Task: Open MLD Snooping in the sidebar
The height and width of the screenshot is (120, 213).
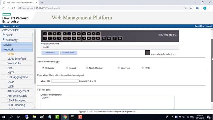Action: (x=16, y=105)
